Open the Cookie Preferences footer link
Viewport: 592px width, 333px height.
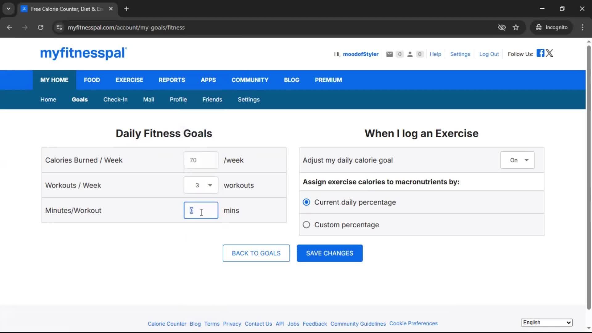click(413, 323)
